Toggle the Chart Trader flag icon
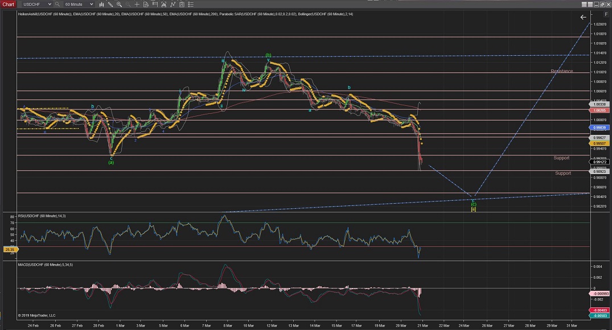612x330 pixels. (x=155, y=4)
